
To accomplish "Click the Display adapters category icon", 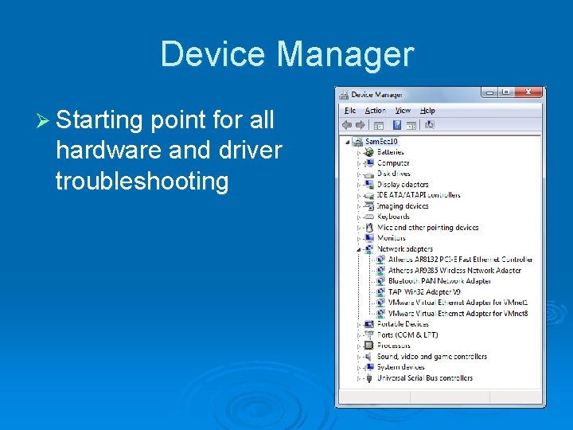I will [369, 184].
